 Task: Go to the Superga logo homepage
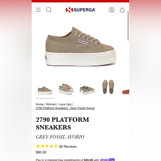80,10
